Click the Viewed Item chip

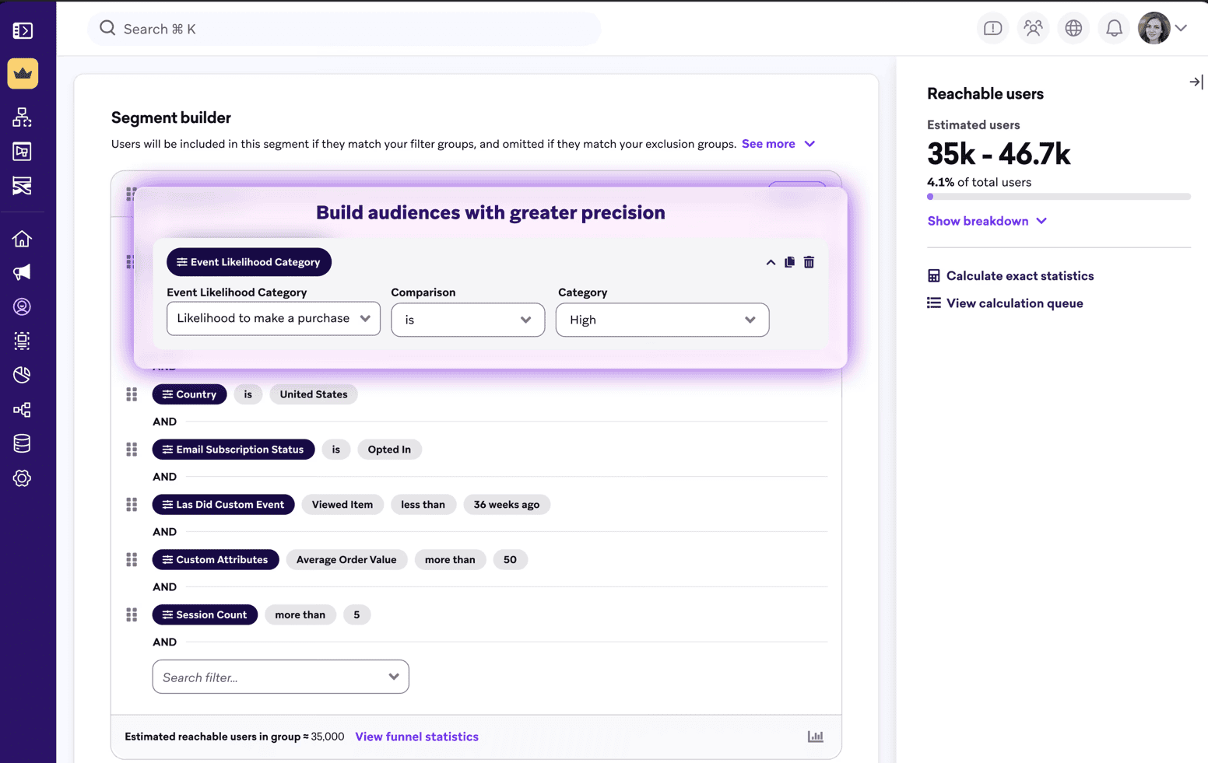(342, 505)
